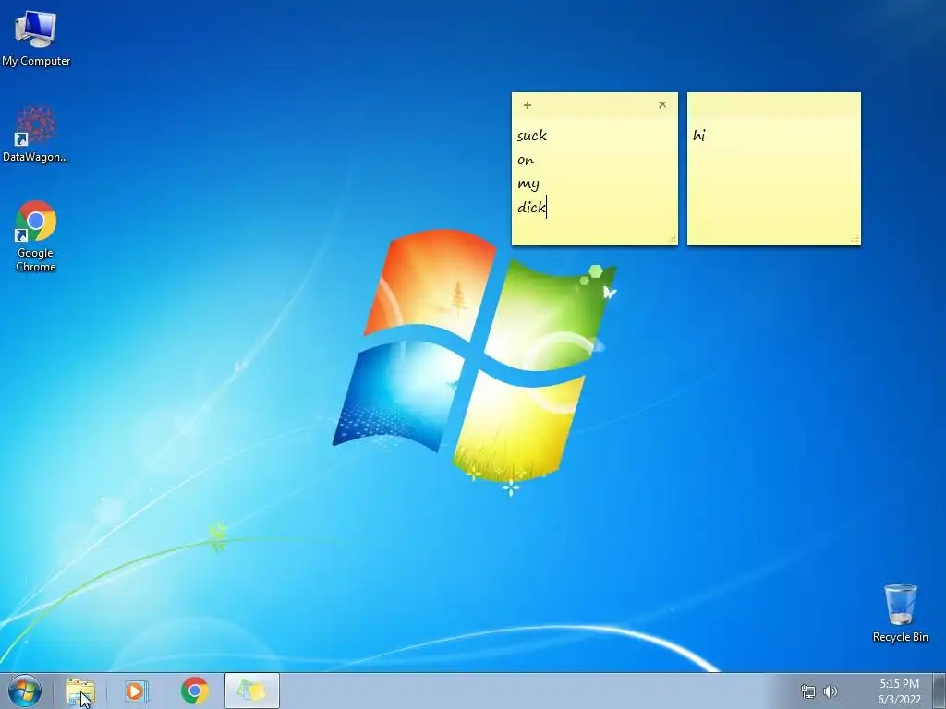Select the DataWagon desktop shortcut

point(36,134)
